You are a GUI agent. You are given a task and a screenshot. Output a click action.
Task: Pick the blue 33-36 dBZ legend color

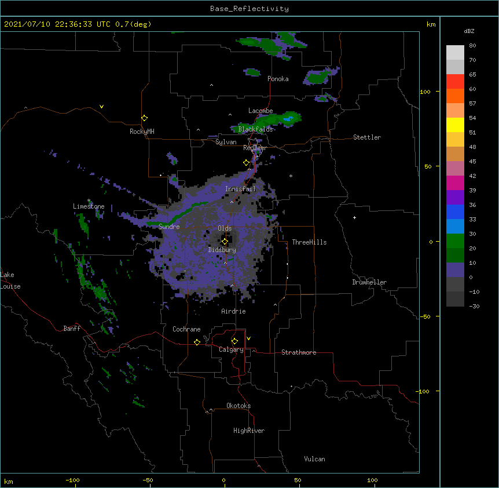coord(455,212)
